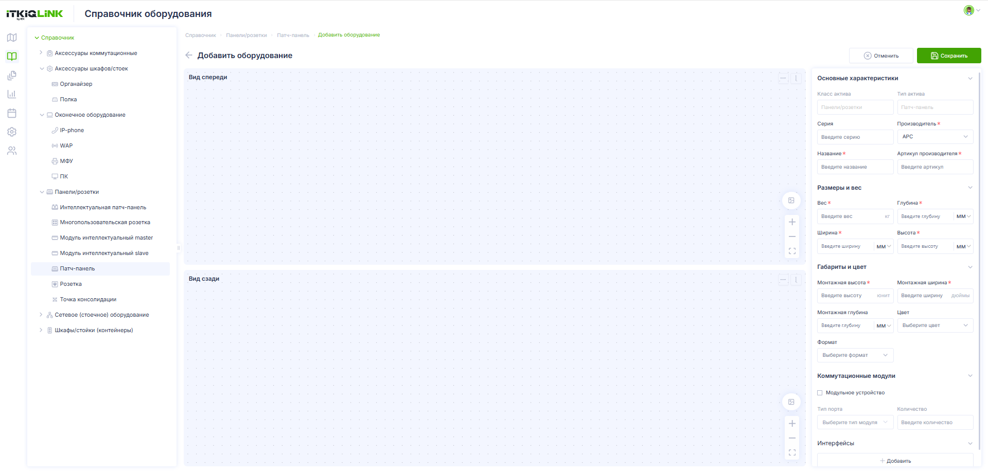988x473 pixels.
Task: Open the map section in left sidebar
Action: (x=12, y=38)
